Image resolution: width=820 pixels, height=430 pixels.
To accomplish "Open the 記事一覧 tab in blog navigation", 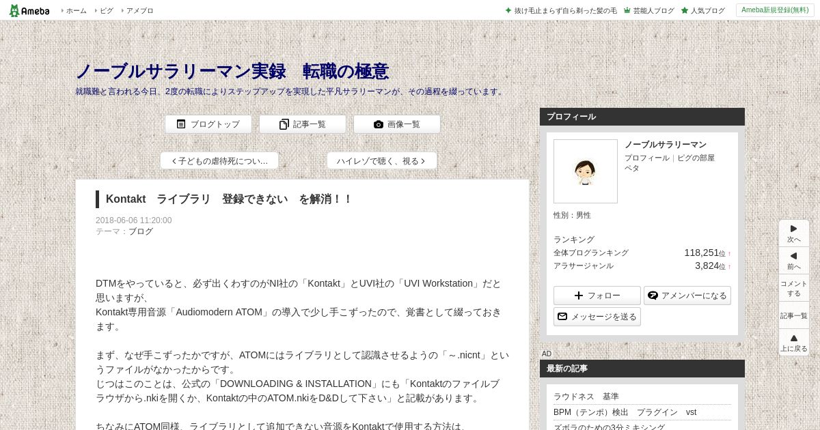I will point(303,124).
